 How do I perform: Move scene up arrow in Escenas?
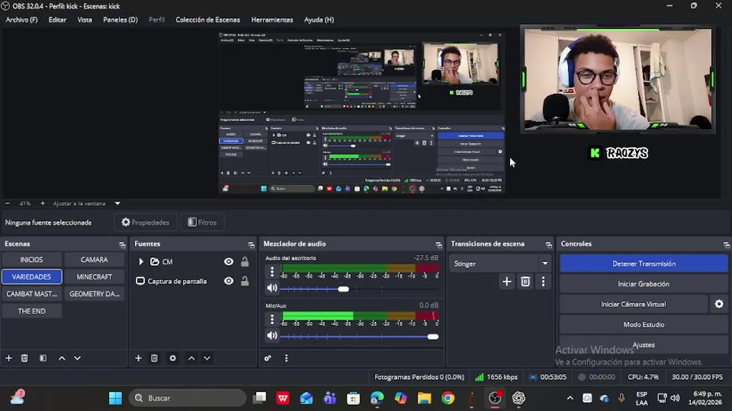pyautogui.click(x=62, y=358)
